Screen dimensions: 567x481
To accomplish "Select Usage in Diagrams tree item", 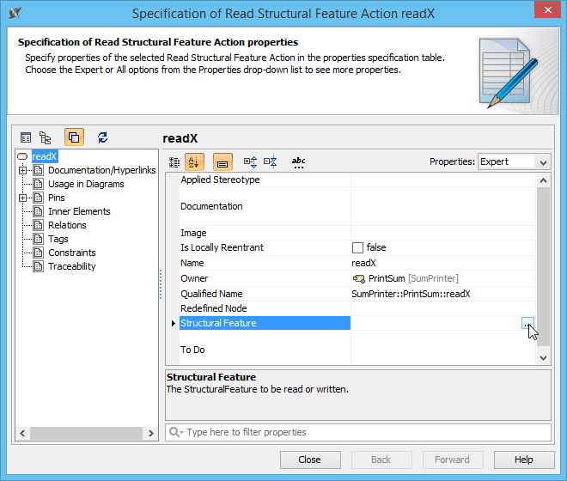I will (x=86, y=184).
